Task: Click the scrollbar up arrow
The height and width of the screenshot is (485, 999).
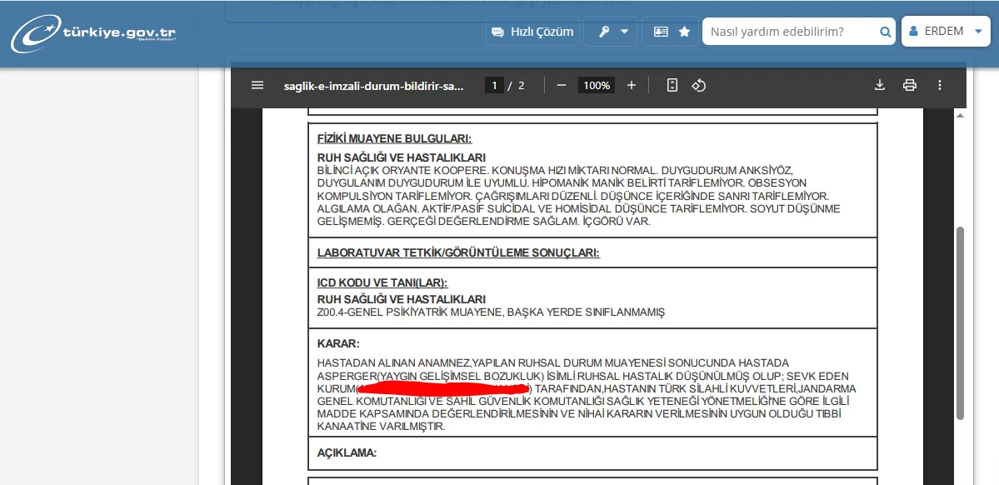Action: click(x=960, y=115)
